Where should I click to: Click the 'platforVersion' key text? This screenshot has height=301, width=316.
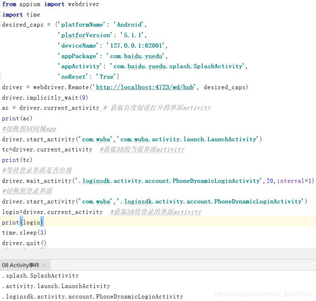pyautogui.click(x=86, y=35)
